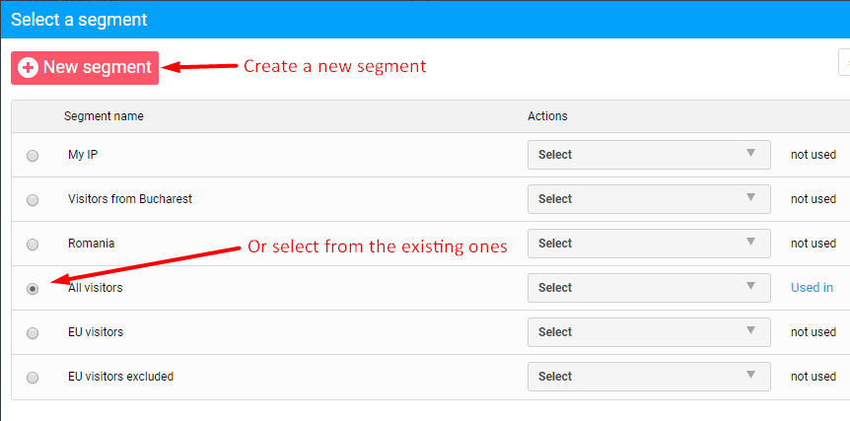
Task: Click the New segment button
Action: (x=85, y=67)
